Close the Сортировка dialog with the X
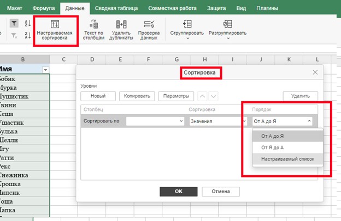The image size is (341, 221). [x=315, y=72]
